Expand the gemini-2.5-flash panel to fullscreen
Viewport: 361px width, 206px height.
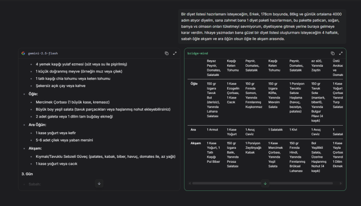(174, 53)
